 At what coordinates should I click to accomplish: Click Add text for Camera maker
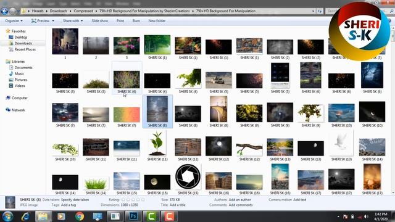pos(299,200)
